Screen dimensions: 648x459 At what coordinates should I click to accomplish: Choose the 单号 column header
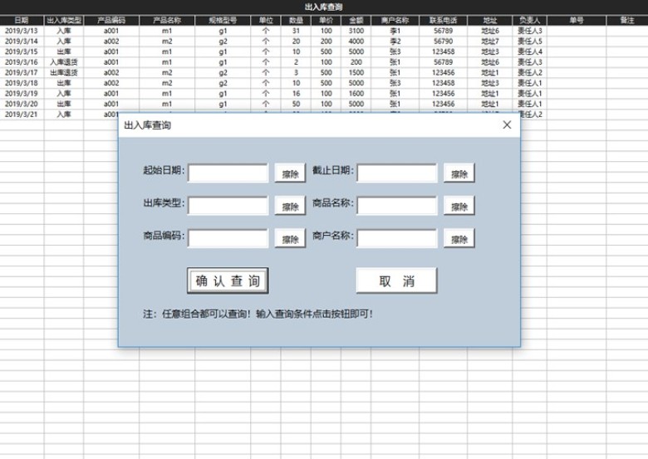(577, 20)
